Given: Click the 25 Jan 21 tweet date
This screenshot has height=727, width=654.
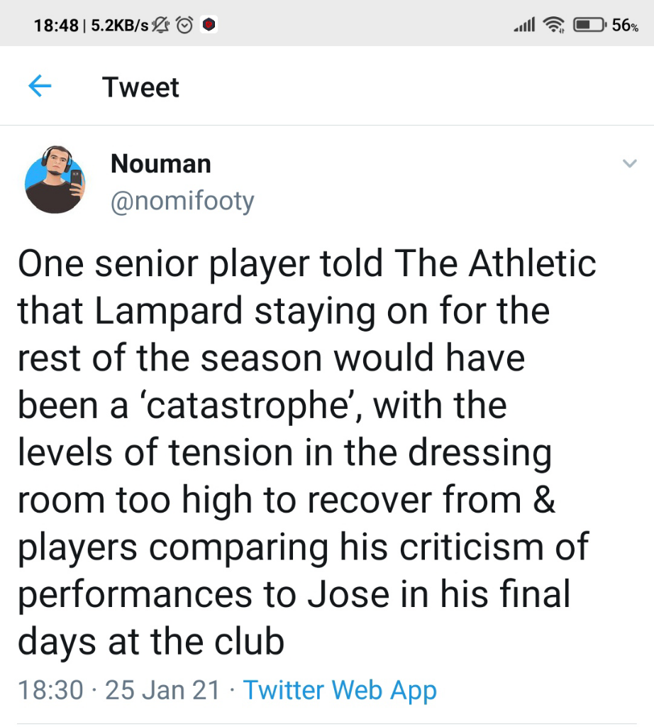Looking at the screenshot, I should click(162, 690).
